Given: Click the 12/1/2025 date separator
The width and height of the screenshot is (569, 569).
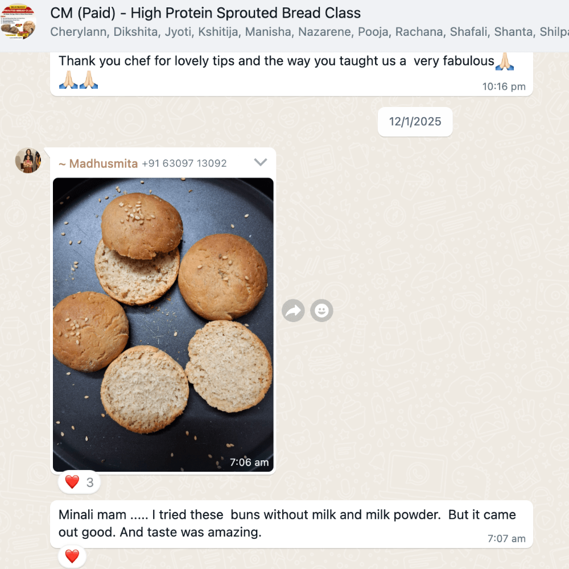Looking at the screenshot, I should [x=415, y=122].
